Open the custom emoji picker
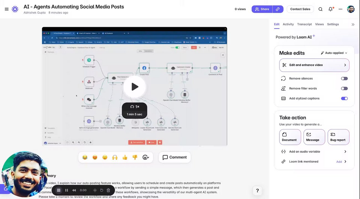This screenshot has width=360, height=199. pyautogui.click(x=146, y=157)
